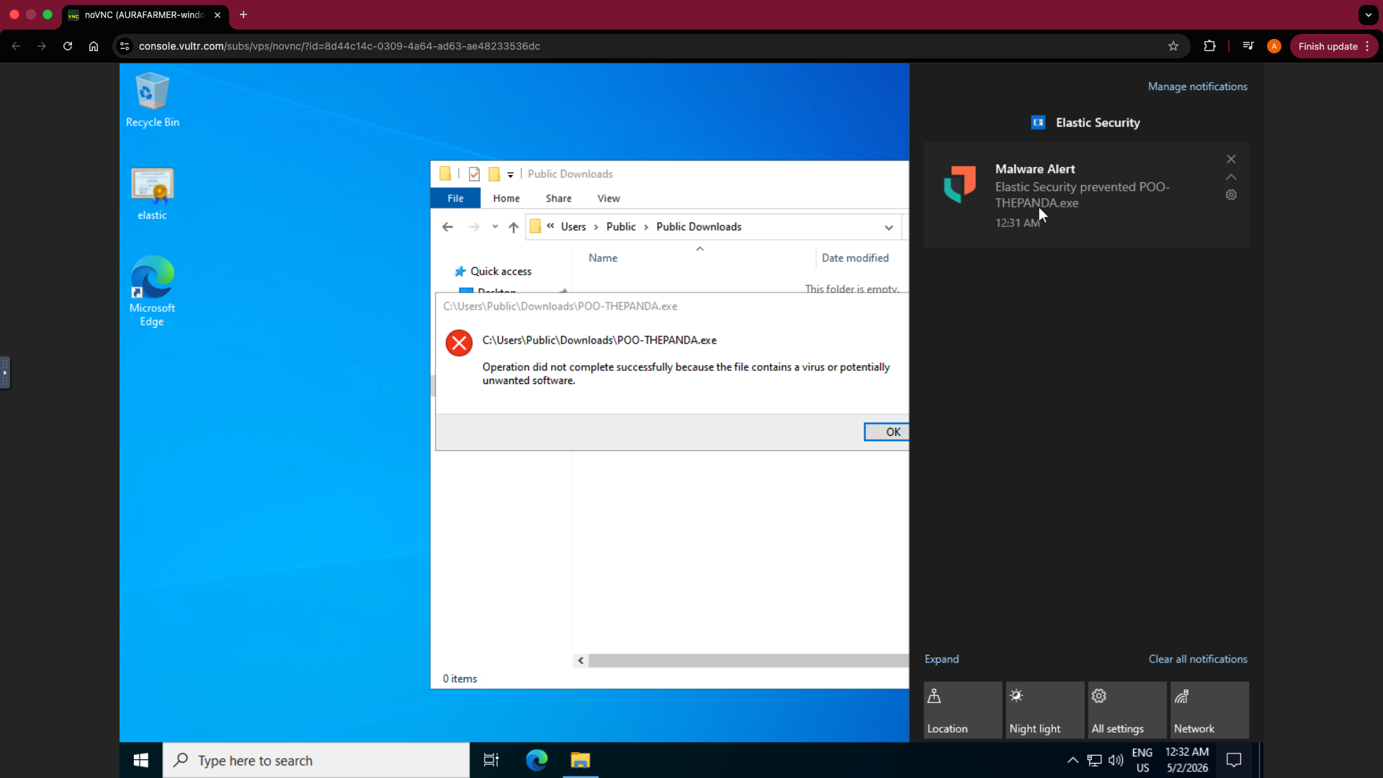Viewport: 1383px width, 778px height.
Task: Click Expand quick actions link
Action: coord(941,659)
